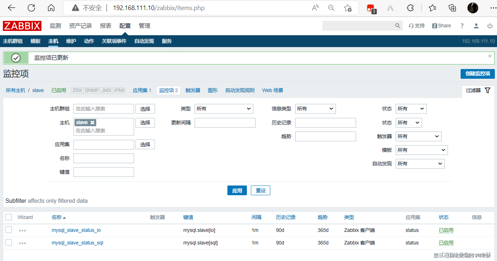This screenshot has height=261, width=497.
Task: Toggle 已启用 status for mysql_slave_status_sql
Action: click(446, 243)
